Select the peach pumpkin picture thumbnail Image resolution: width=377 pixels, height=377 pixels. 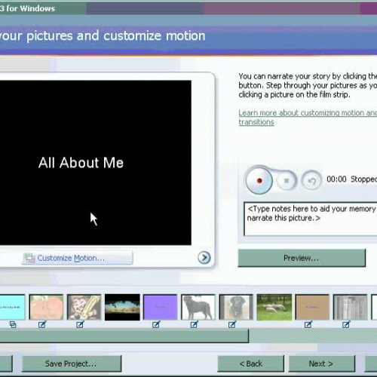coord(46,307)
